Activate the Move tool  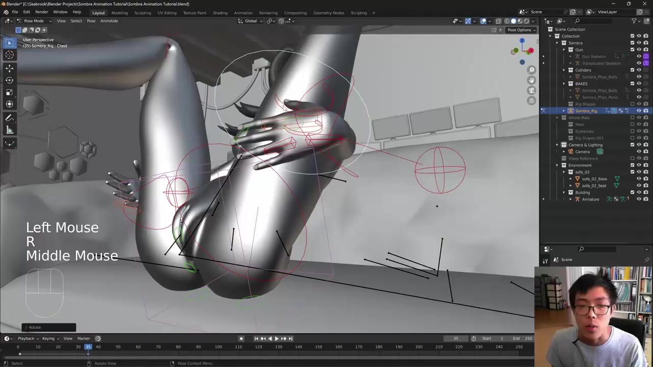[x=9, y=68]
